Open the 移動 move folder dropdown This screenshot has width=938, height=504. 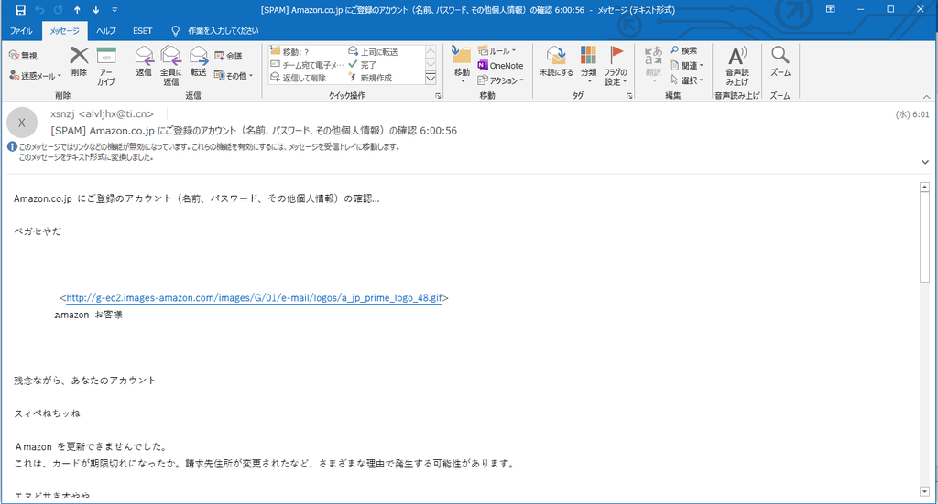click(x=462, y=64)
